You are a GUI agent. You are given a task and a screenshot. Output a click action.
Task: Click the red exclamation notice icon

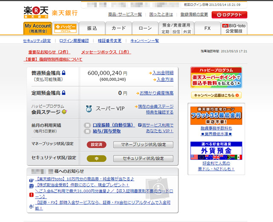coord(31,195)
